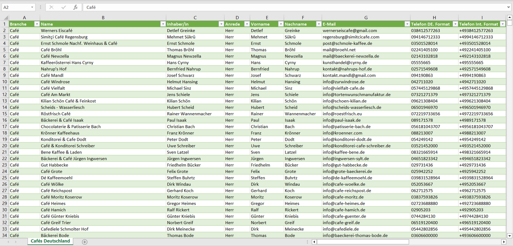513x246 pixels.
Task: Open the Anrede column filter dropdown
Action: point(246,24)
